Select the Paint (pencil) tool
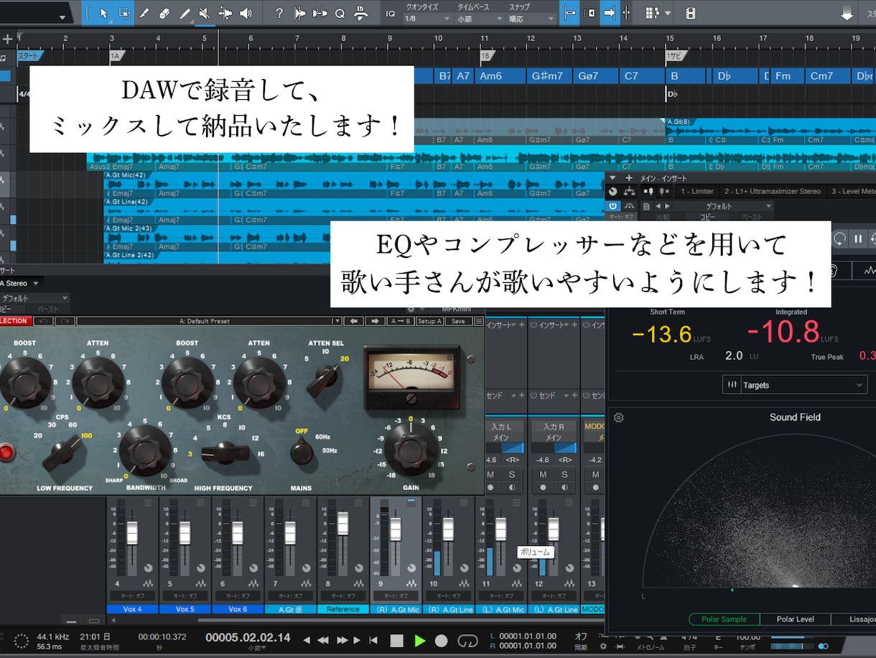 (x=185, y=13)
